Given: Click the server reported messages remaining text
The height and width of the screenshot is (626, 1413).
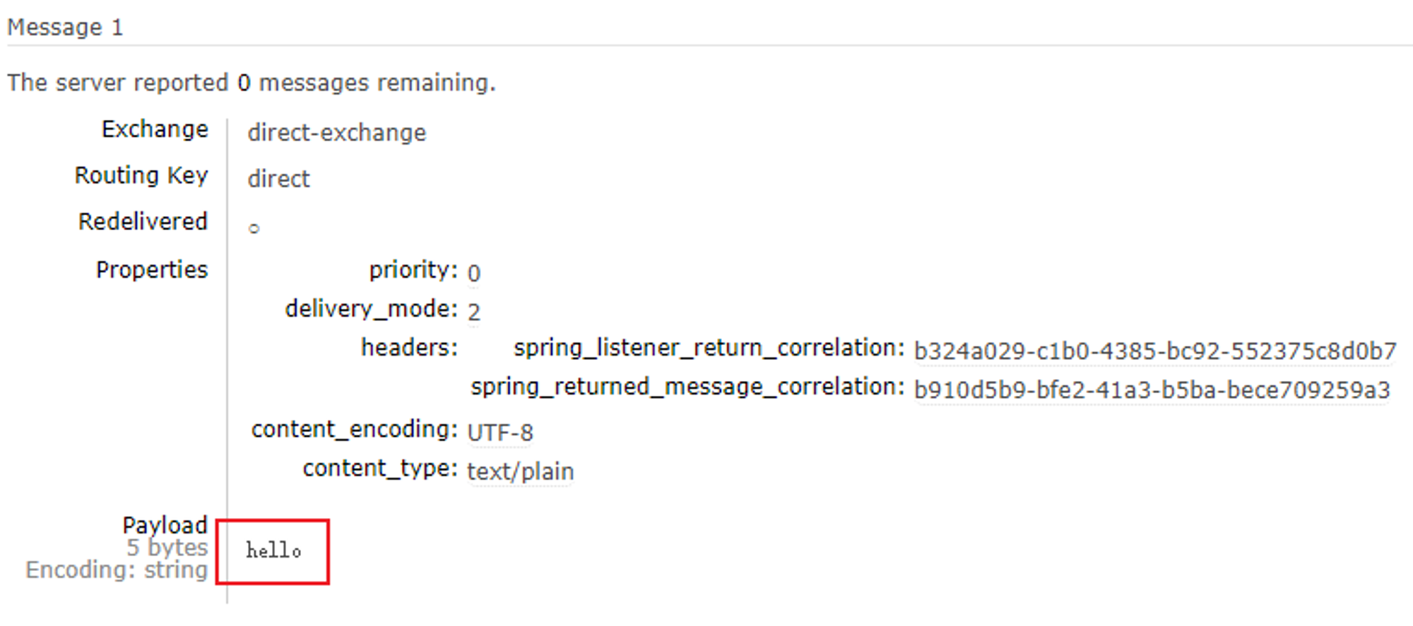Looking at the screenshot, I should (252, 83).
